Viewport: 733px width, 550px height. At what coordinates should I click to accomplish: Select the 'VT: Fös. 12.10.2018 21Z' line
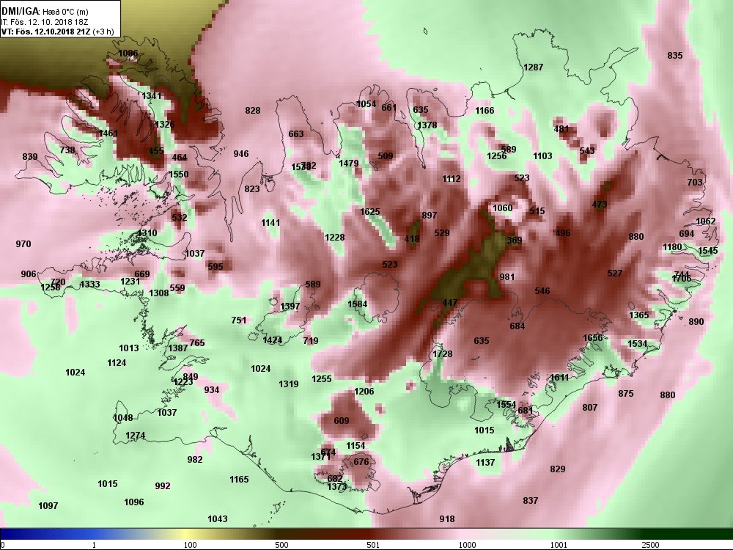[x=46, y=32]
